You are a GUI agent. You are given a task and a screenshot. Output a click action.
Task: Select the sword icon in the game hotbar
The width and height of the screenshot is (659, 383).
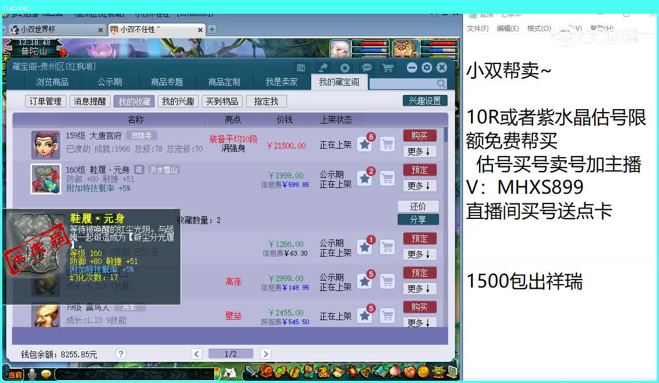pyautogui.click(x=251, y=373)
